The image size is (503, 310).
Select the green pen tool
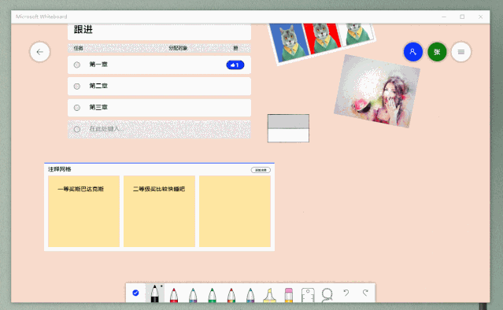212,295
